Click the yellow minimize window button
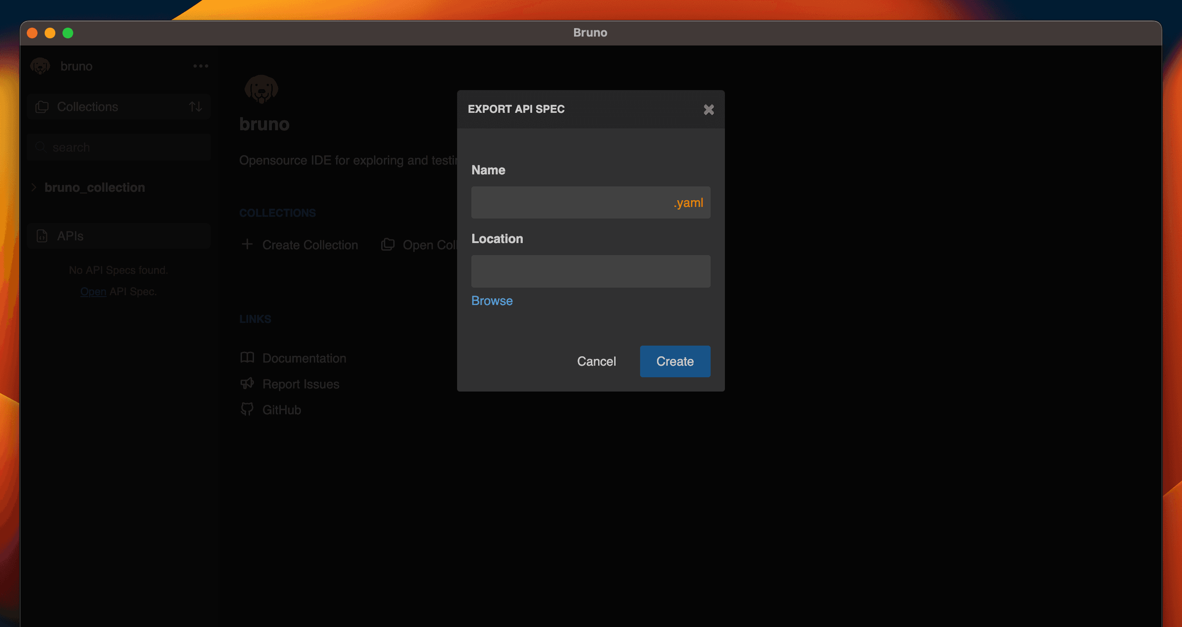Screen dimensions: 1182x627 [x=50, y=33]
